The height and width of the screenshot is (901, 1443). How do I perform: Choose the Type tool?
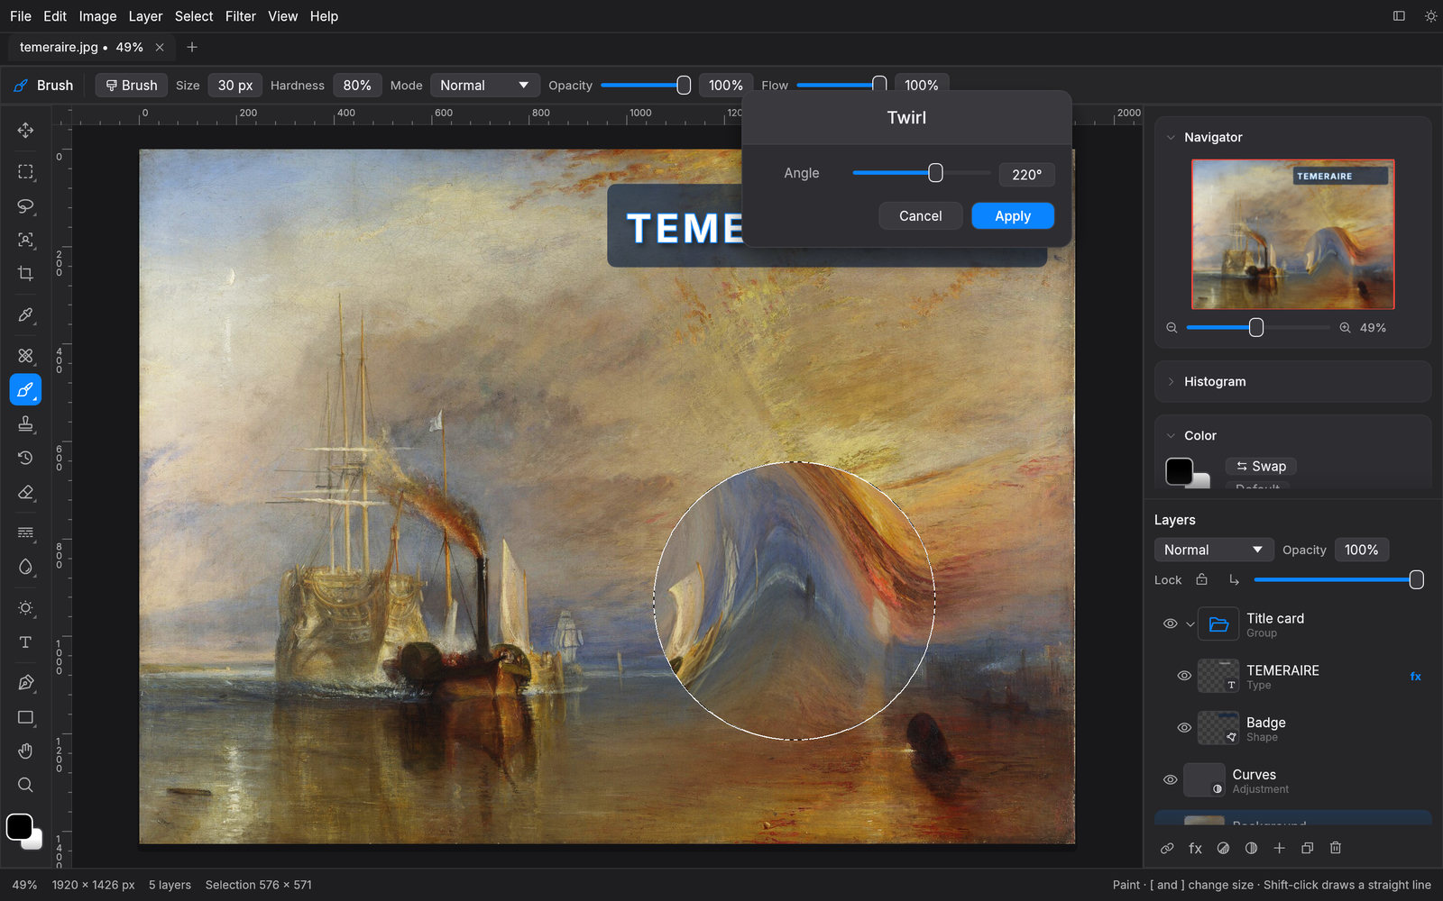coord(25,642)
